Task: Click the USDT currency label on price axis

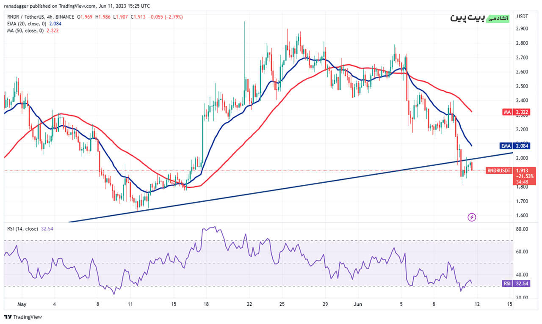Action: click(x=522, y=16)
